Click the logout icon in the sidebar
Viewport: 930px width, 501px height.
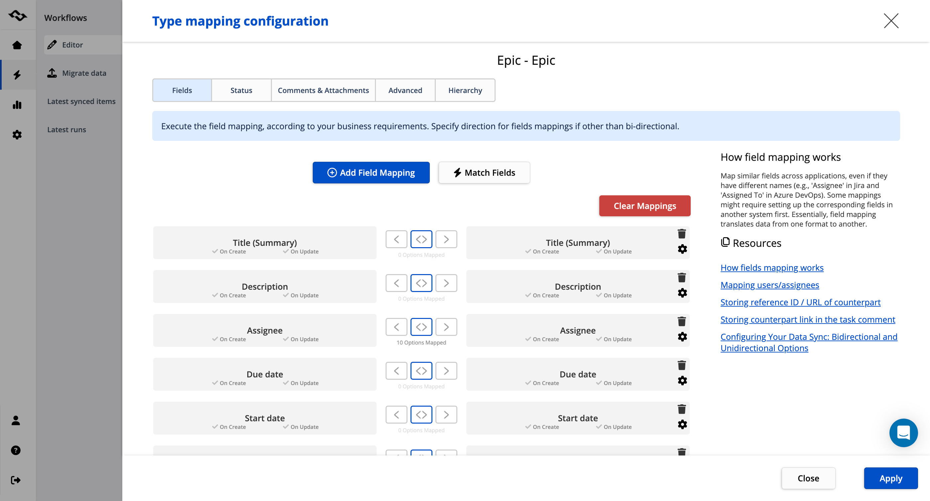pos(16,480)
